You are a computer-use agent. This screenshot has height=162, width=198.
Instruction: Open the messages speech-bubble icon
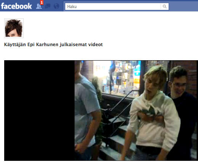[x=48, y=6]
